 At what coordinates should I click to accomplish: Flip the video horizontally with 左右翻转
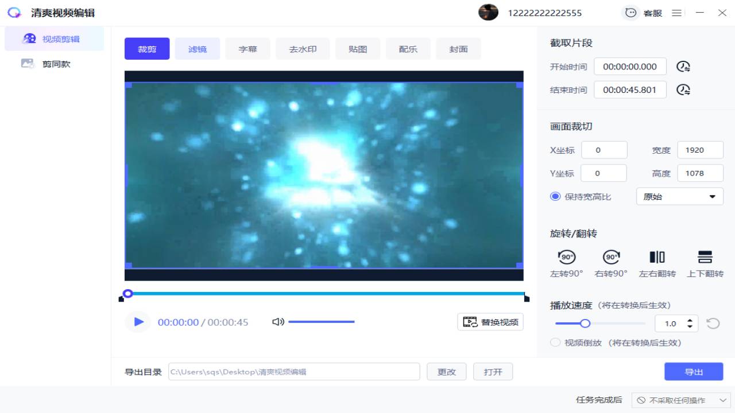(x=657, y=258)
